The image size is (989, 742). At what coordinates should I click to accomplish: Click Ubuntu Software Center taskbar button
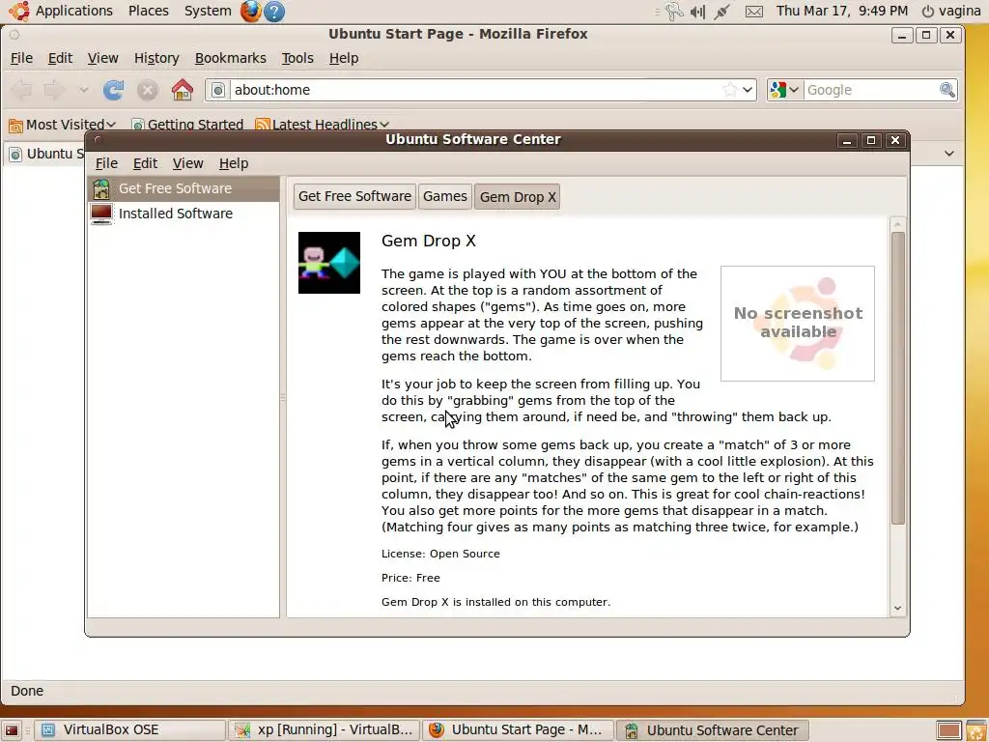pos(712,730)
